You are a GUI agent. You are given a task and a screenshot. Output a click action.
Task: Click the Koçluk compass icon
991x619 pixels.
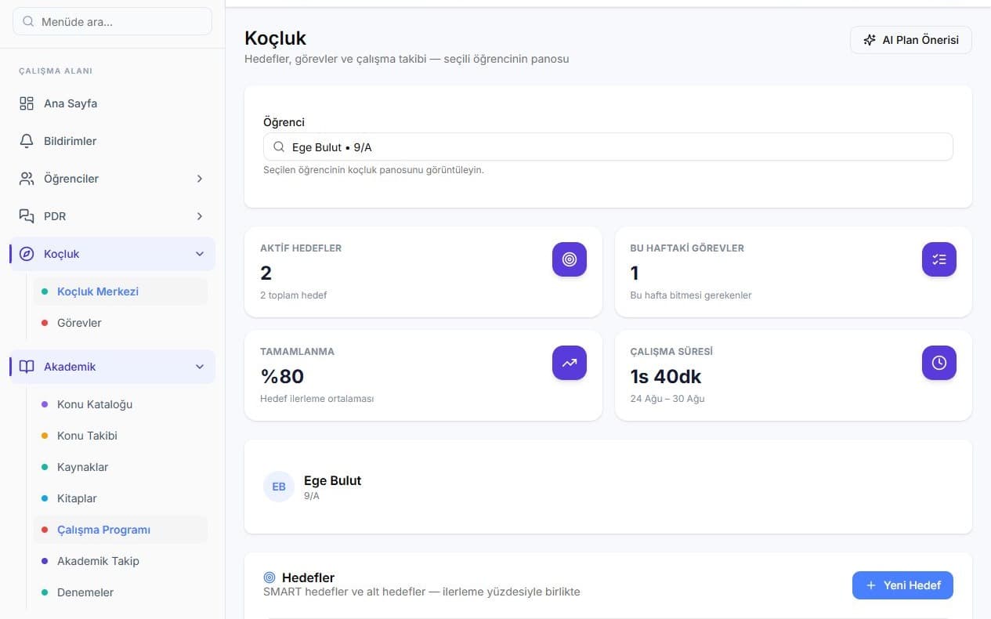tap(27, 254)
